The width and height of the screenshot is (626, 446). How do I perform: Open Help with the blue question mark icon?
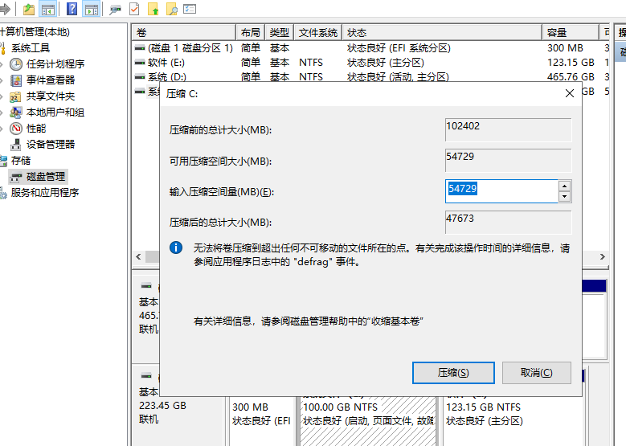click(72, 10)
